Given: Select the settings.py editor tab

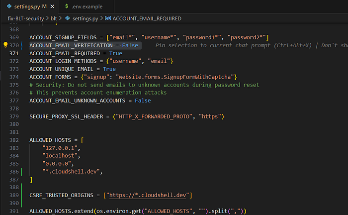Looking at the screenshot, I should [x=29, y=6].
